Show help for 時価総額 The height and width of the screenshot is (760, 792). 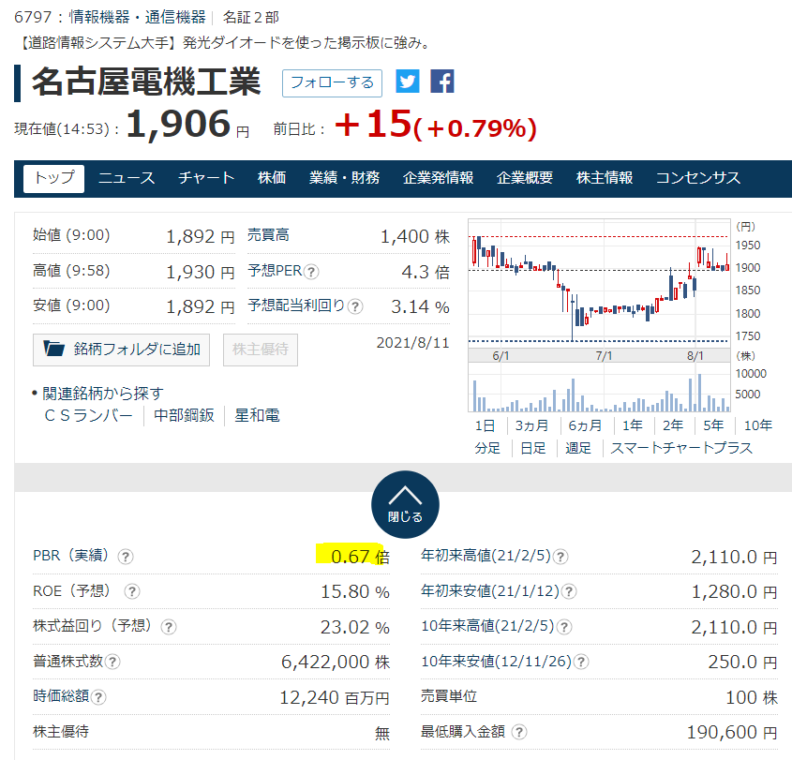coord(98,697)
